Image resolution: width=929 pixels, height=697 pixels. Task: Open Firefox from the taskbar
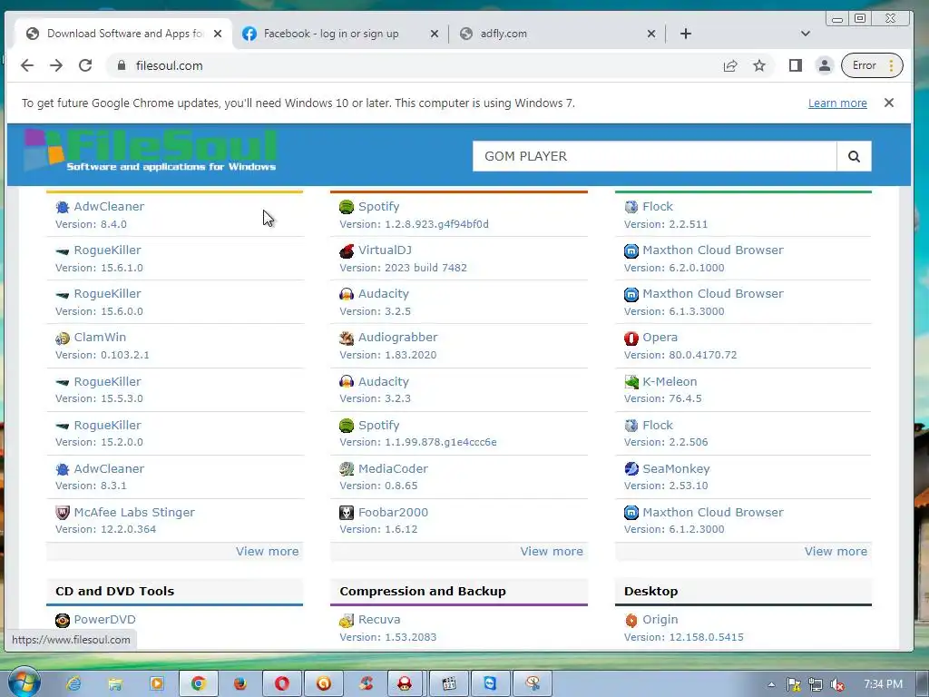240,684
